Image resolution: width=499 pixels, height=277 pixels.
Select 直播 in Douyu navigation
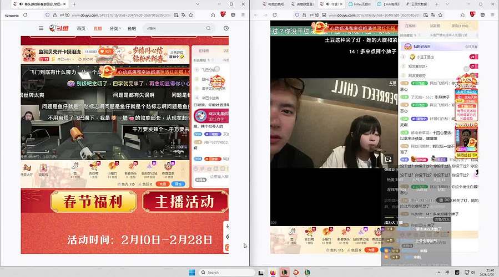point(98,28)
